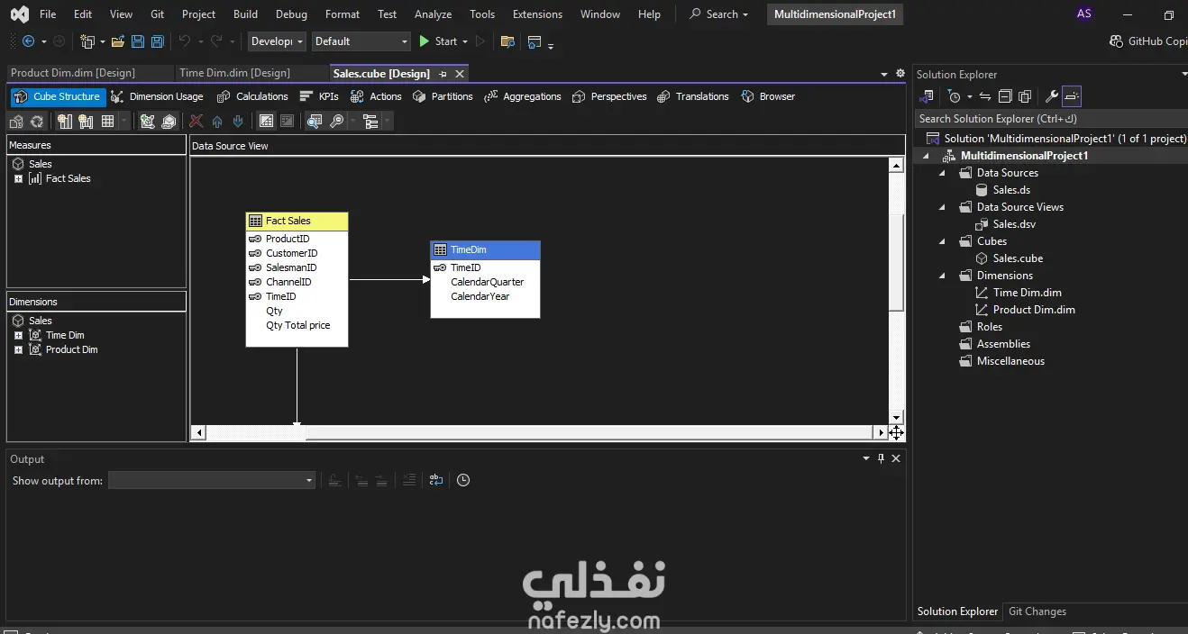Open the Search box in title bar
Image resolution: width=1188 pixels, height=634 pixels.
(x=718, y=14)
